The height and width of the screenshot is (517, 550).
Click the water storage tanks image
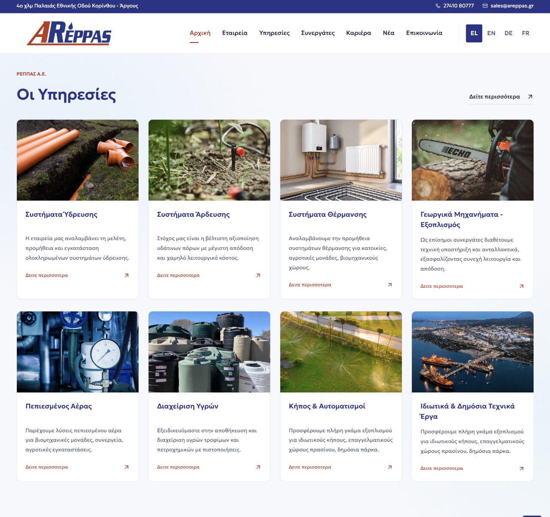pyautogui.click(x=210, y=352)
